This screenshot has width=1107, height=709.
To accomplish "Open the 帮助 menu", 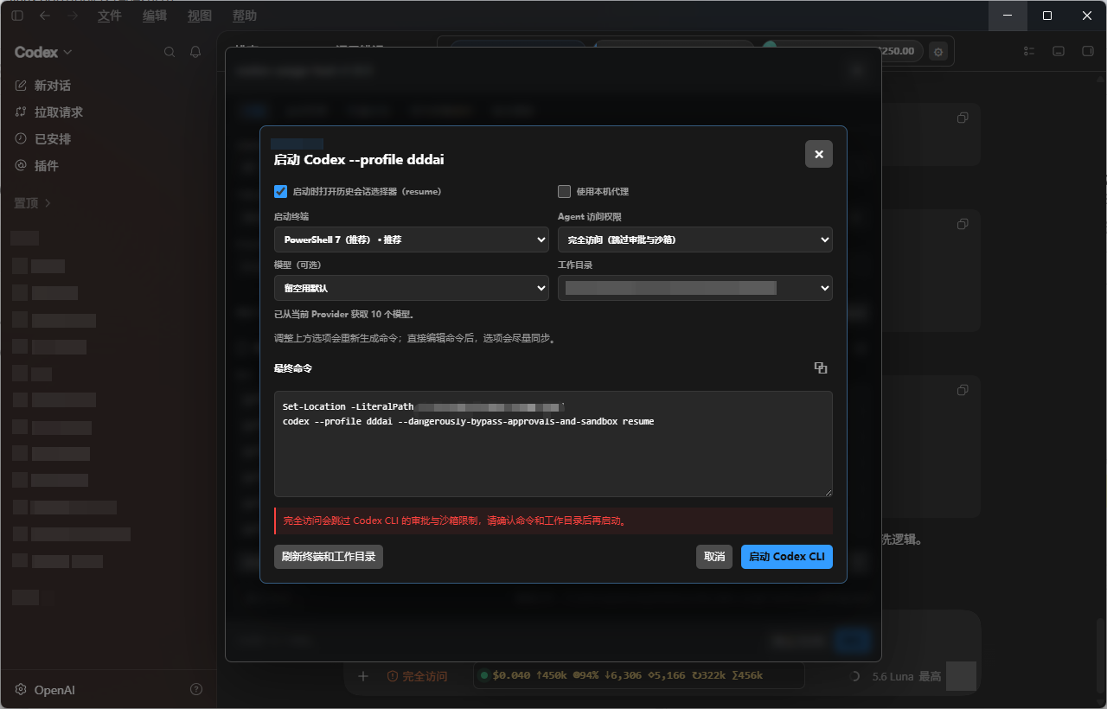I will 245,16.
